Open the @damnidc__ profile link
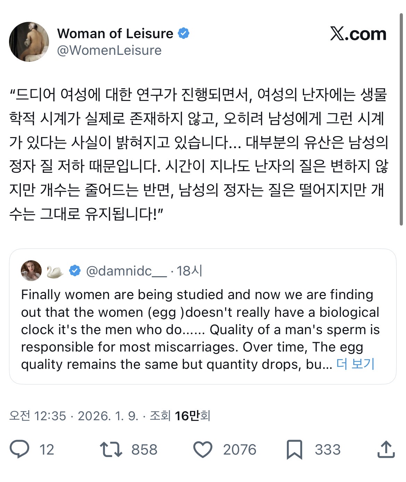Image resolution: width=406 pixels, height=482 pixels. tap(126, 271)
